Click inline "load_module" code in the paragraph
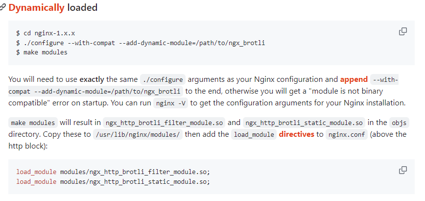The width and height of the screenshot is (425, 201). pos(253,135)
